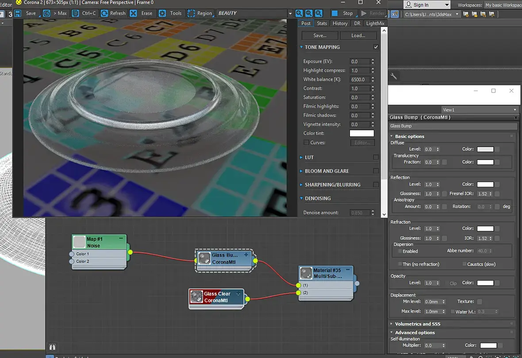Click the binoculars search icon in node editor
522x358 pixels.
tap(52, 347)
